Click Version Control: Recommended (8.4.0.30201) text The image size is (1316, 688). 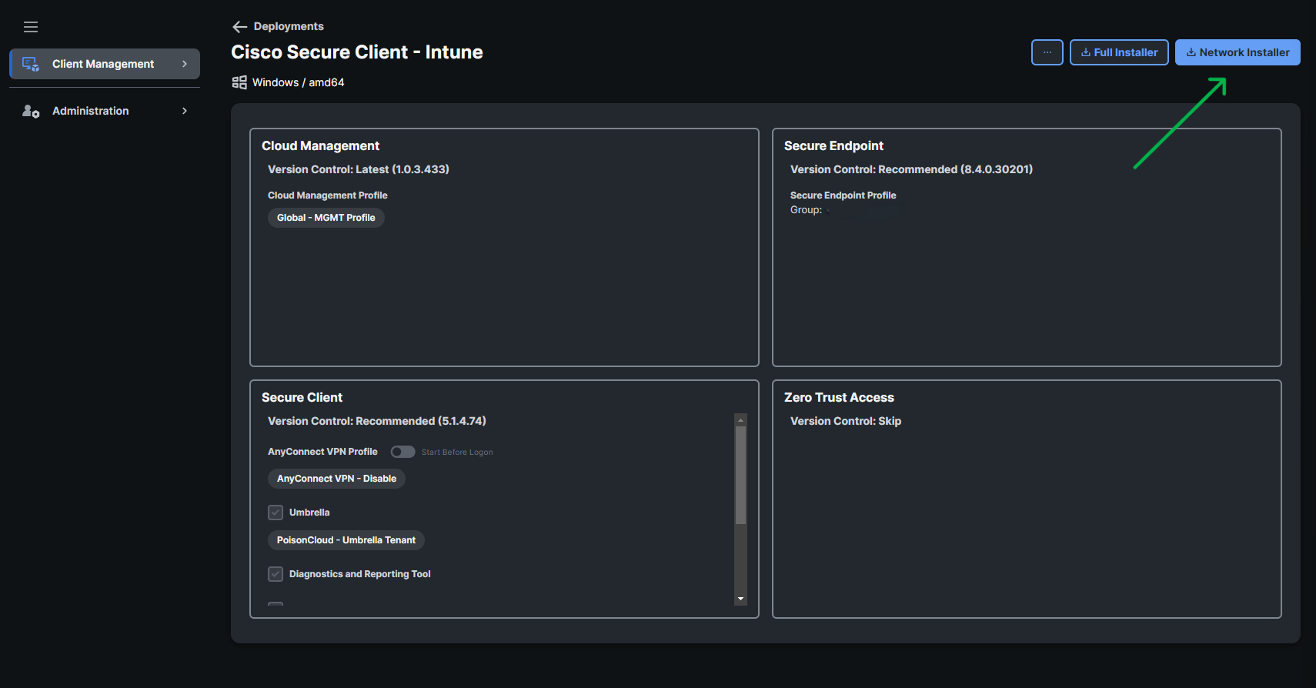(911, 169)
